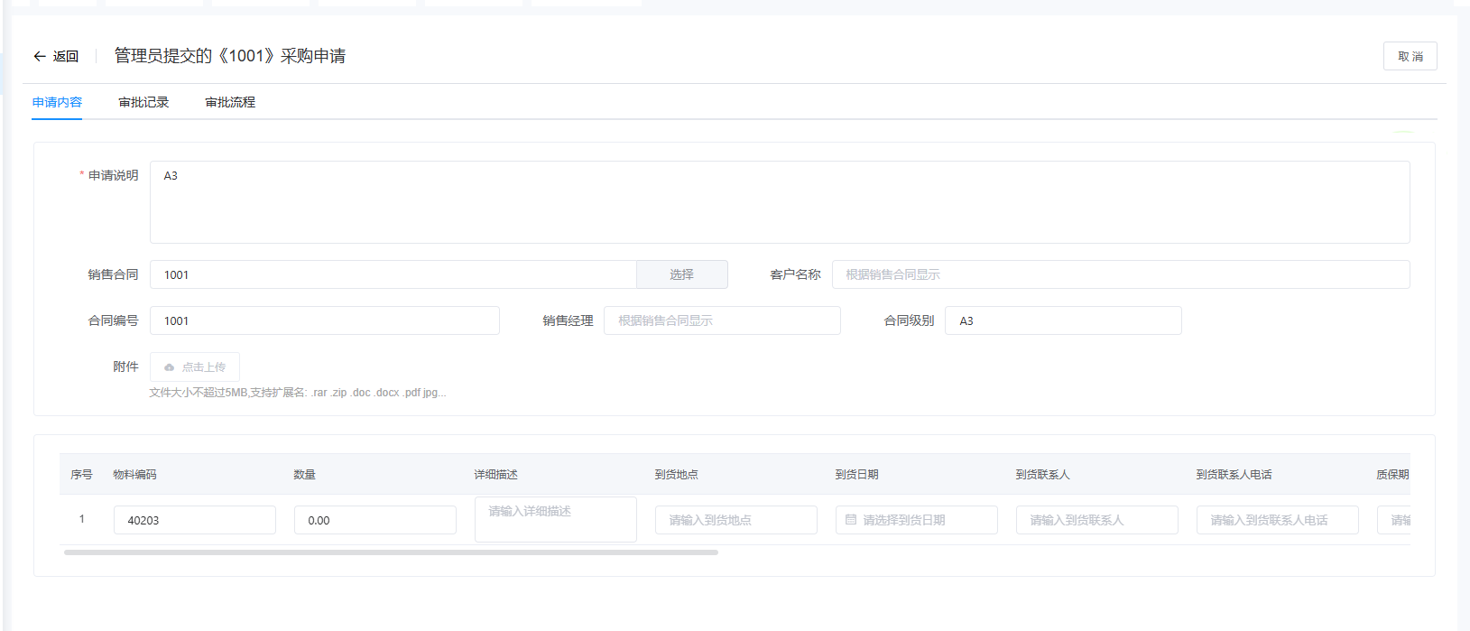Image resolution: width=1470 pixels, height=631 pixels.
Task: Click the 数量 field showing 0.00
Action: 374,520
